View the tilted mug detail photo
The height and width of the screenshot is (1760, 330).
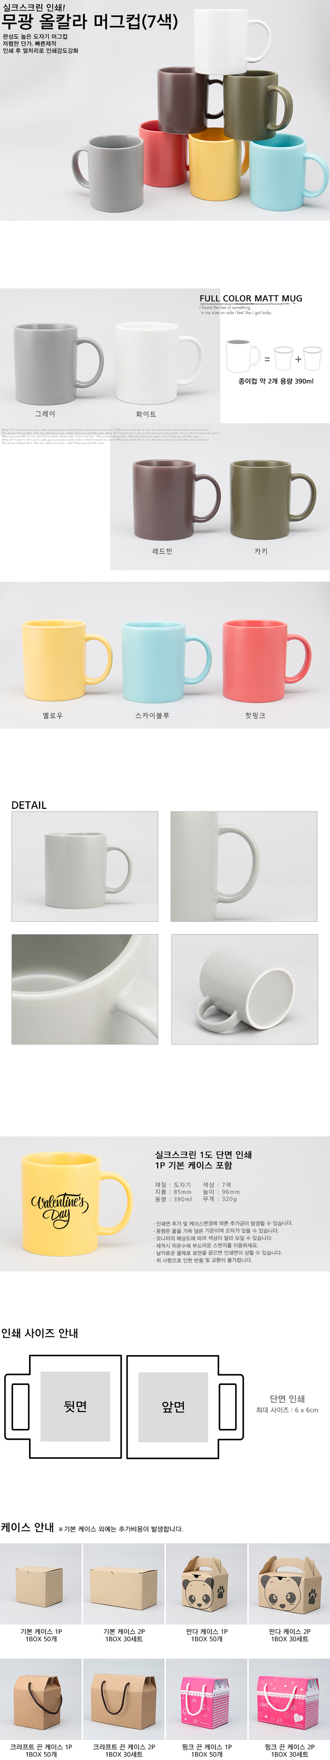tap(244, 989)
